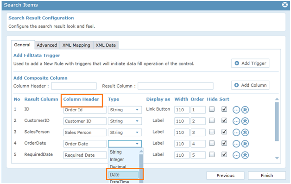This screenshot has height=184, width=291.
Task: Open ellipsis options for OrderDate row
Action: point(236,144)
